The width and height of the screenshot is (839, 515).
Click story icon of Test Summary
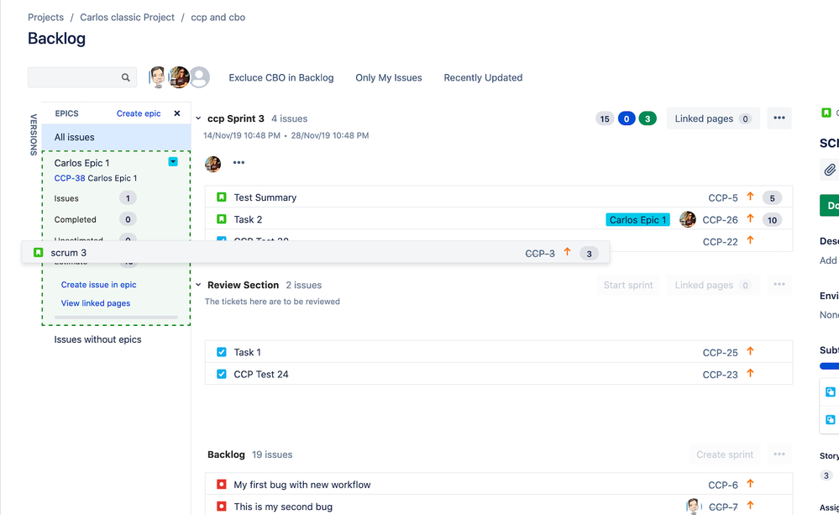222,197
